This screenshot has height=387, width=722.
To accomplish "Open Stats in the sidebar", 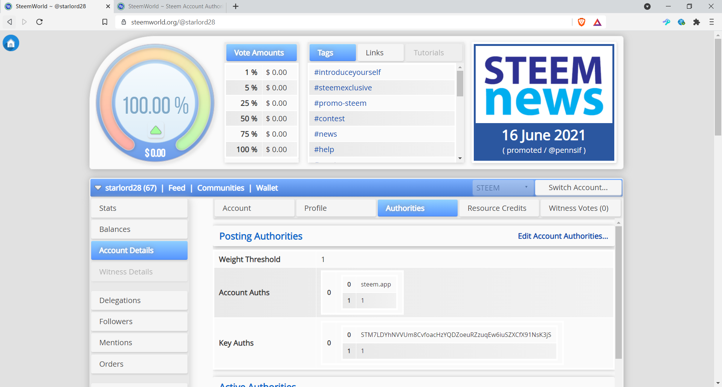I will click(x=139, y=208).
